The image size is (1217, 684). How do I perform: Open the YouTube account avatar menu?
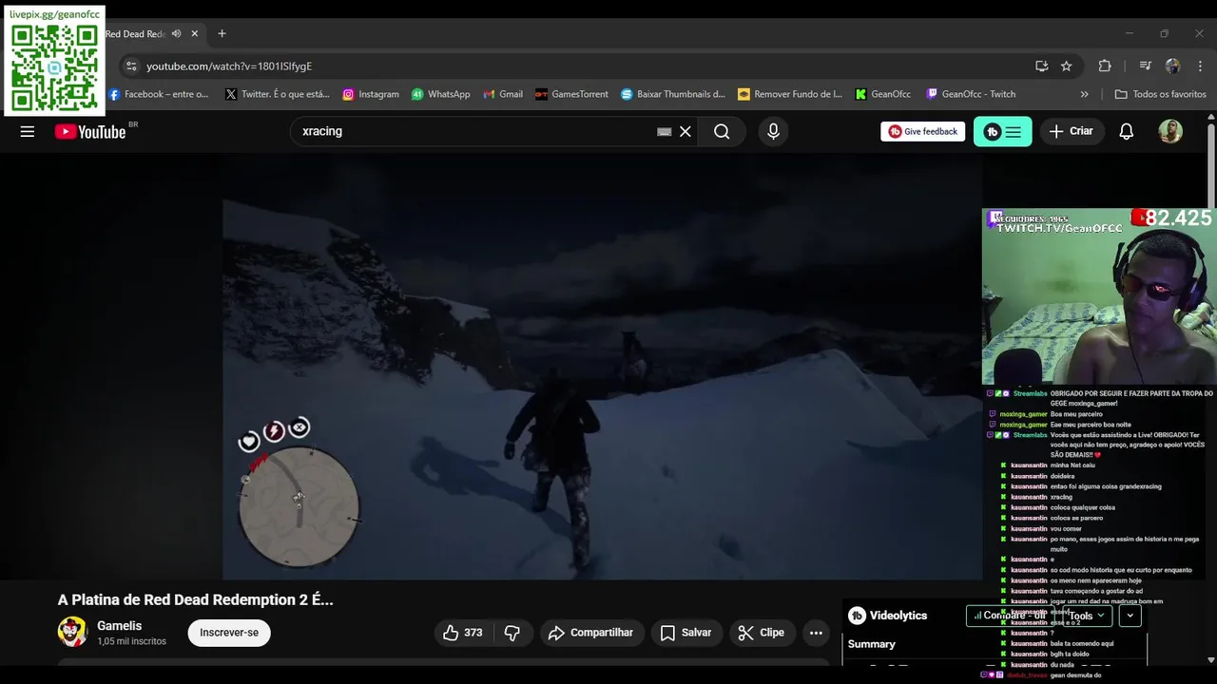[x=1170, y=131]
